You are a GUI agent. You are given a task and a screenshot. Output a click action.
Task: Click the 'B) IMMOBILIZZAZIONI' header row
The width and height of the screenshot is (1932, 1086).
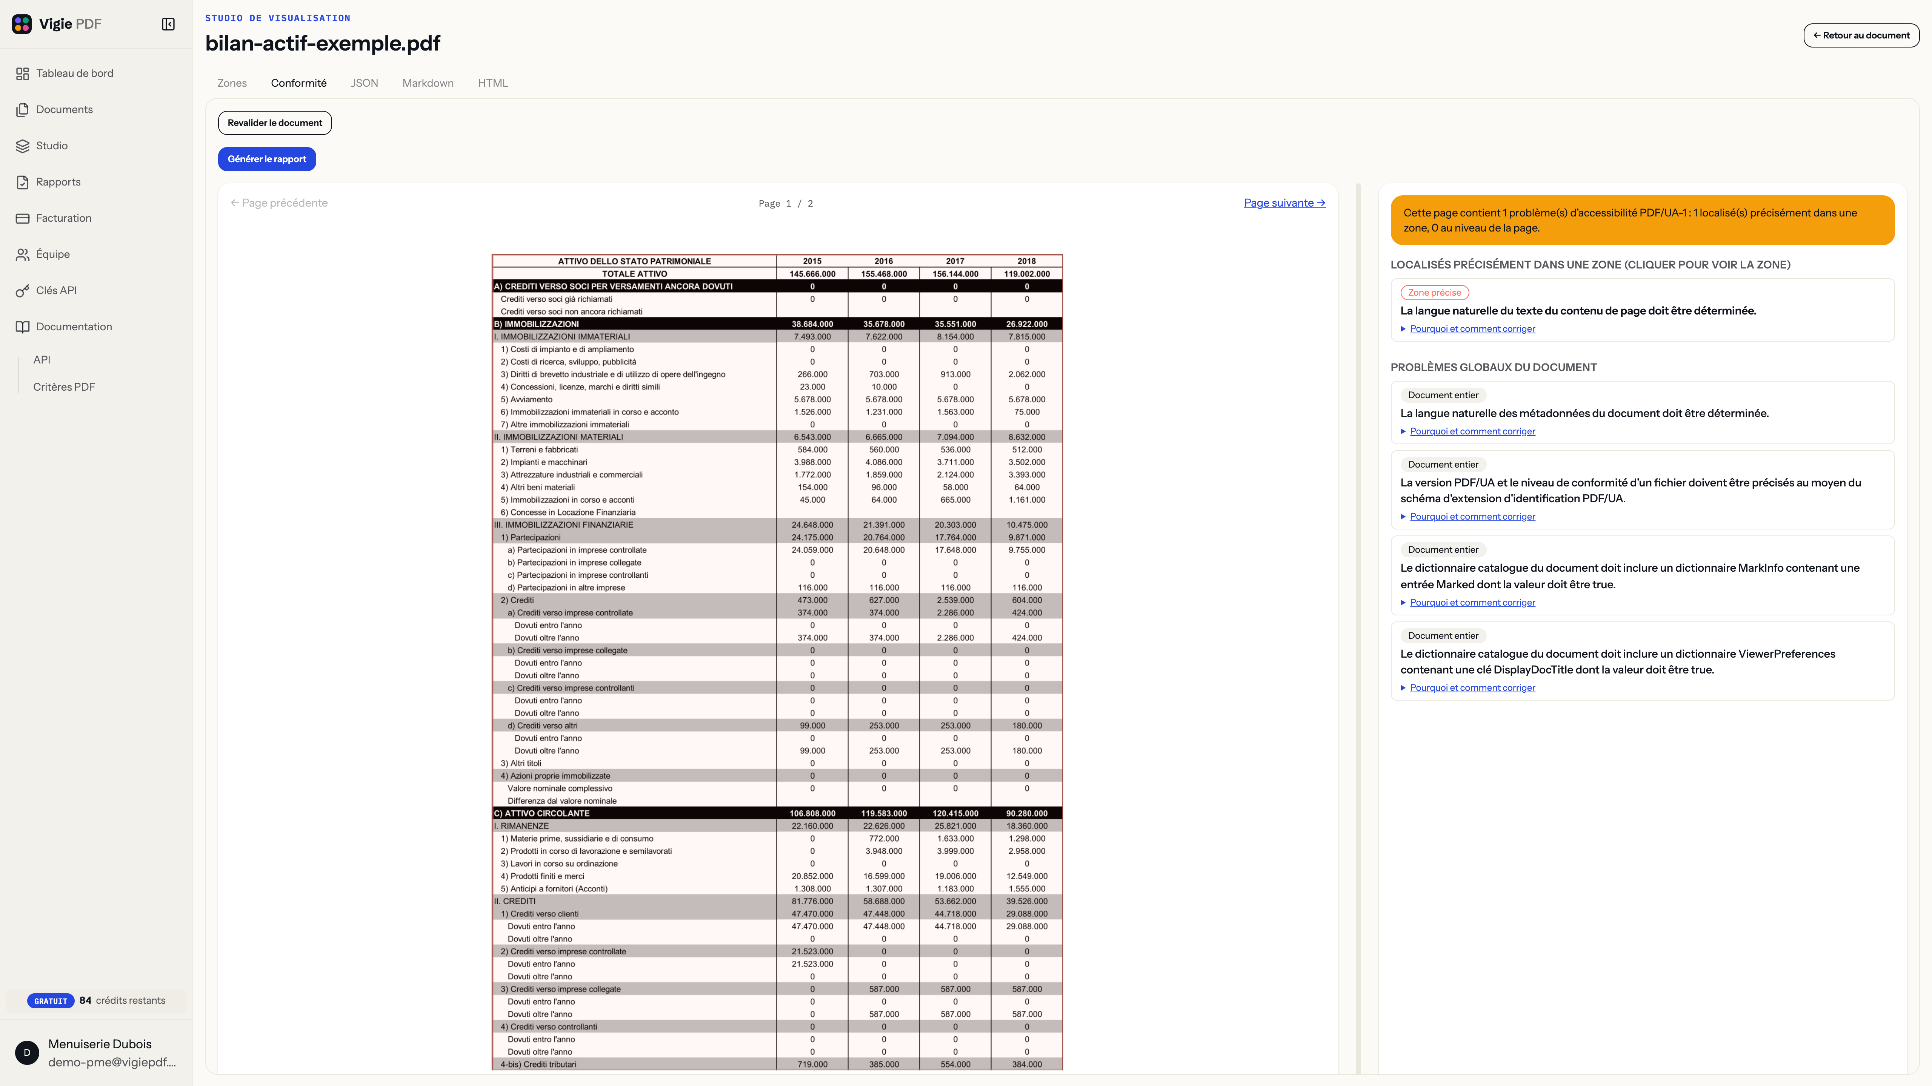777,325
